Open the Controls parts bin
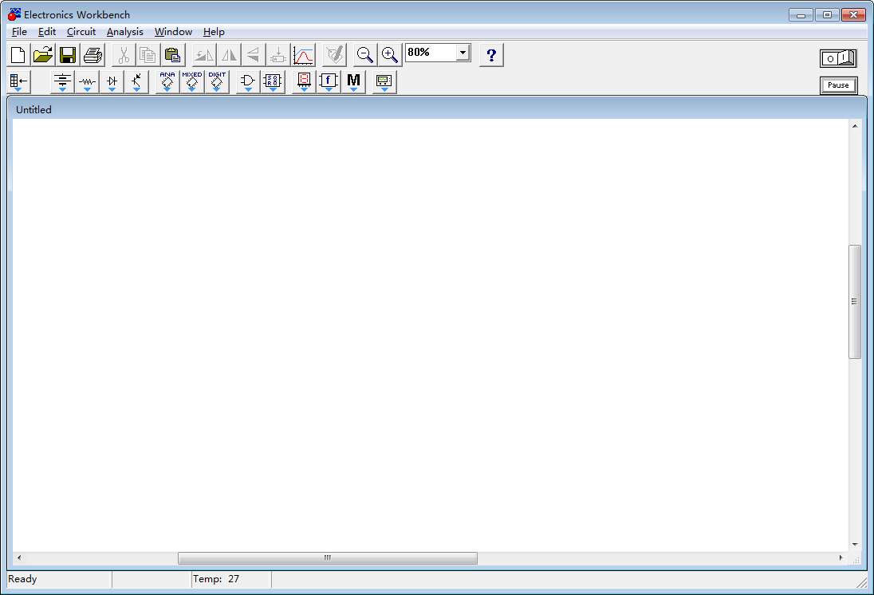874x595 pixels. 329,82
